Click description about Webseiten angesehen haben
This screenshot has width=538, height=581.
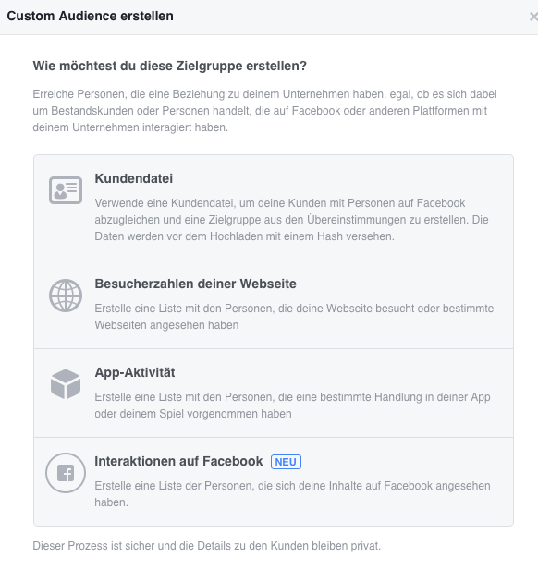click(x=294, y=317)
